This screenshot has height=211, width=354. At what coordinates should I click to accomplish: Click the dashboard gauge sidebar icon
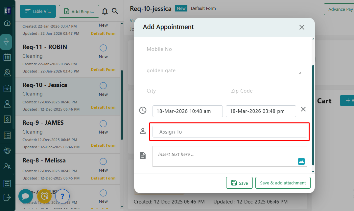point(7,23)
